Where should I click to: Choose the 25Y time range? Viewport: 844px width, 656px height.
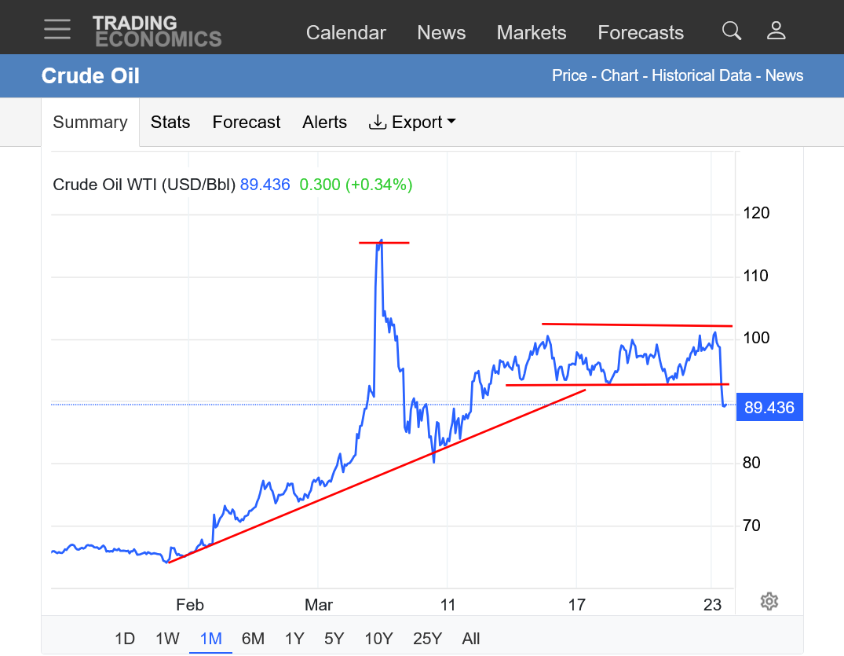point(427,638)
